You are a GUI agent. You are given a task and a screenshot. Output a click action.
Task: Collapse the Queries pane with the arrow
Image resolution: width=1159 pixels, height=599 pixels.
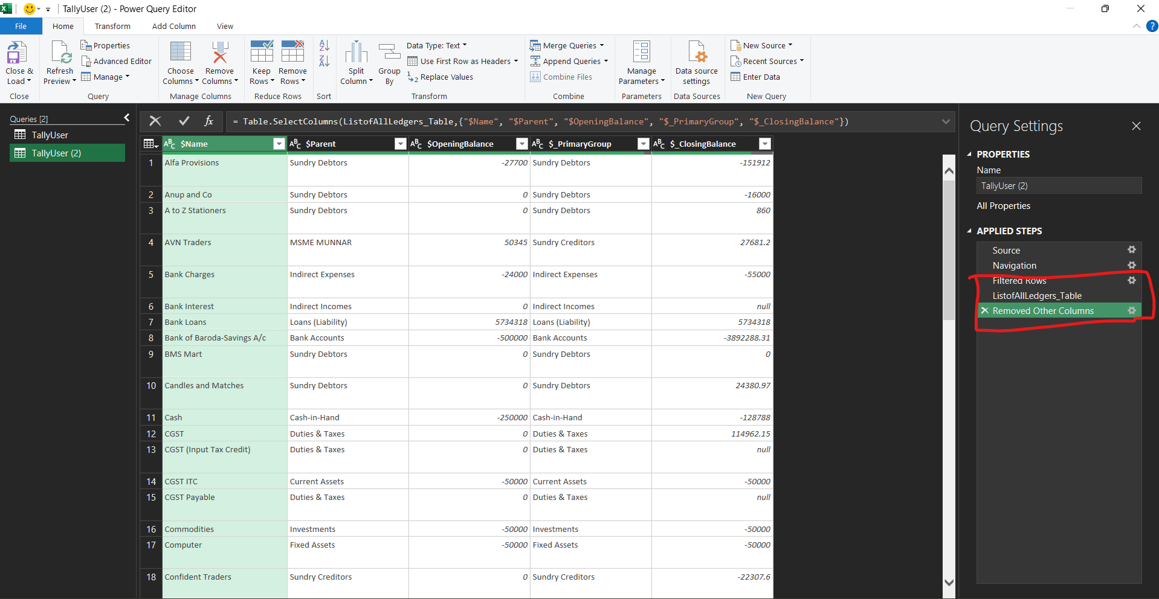click(127, 118)
